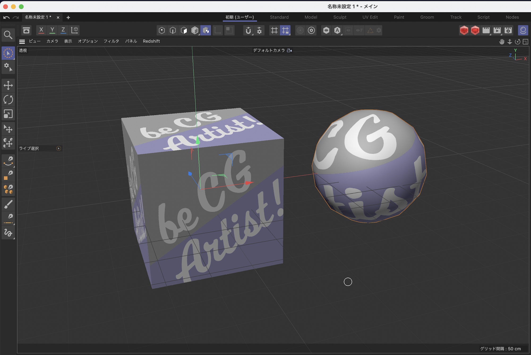Click the Points mode hexagon icon
The image size is (531, 355).
pyautogui.click(x=161, y=30)
